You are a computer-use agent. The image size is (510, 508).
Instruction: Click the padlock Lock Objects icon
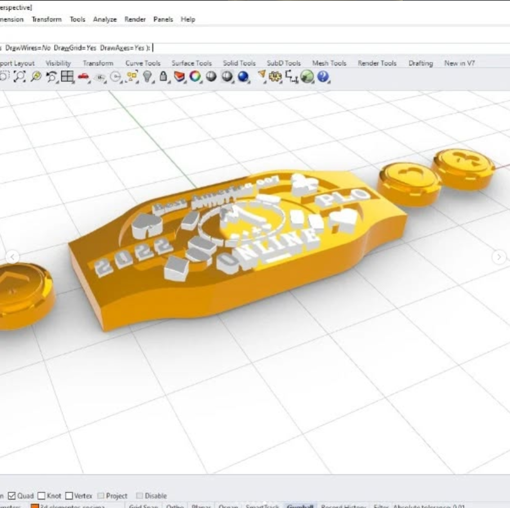pyautogui.click(x=163, y=77)
